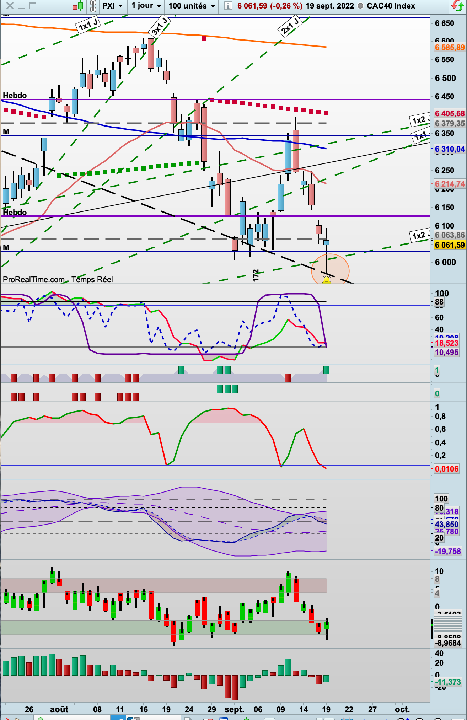Select the '3x1 J' Gann line label
This screenshot has height=720, width=467.
pos(160,26)
